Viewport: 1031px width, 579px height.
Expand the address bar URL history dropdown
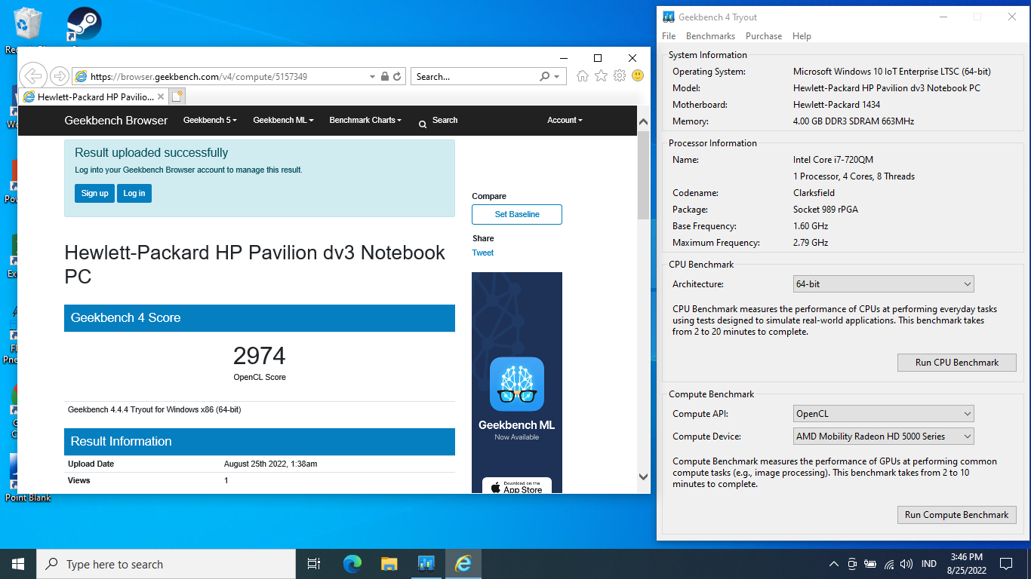pyautogui.click(x=372, y=77)
